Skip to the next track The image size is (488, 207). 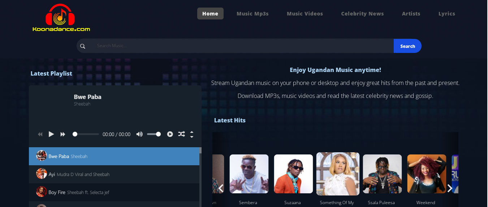[63, 134]
